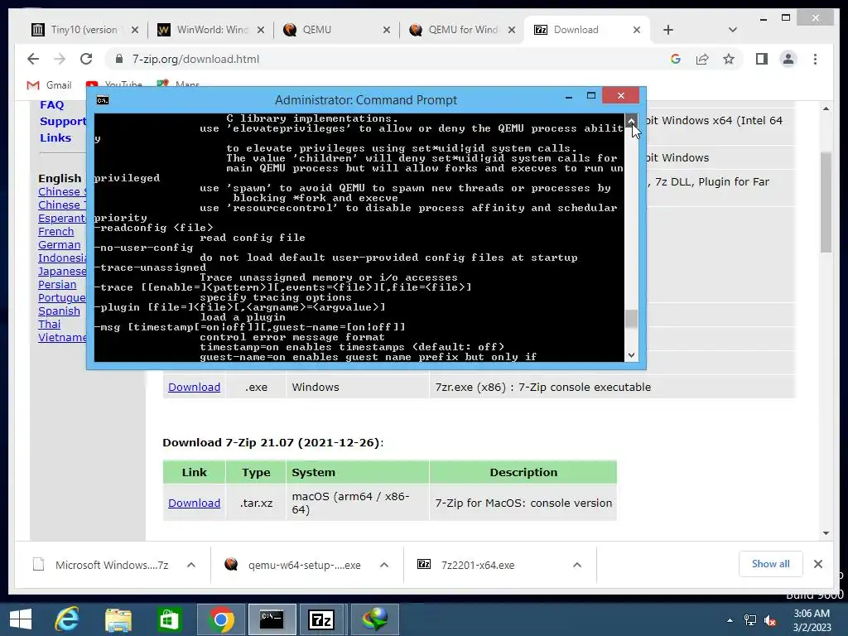Expand options for qemu-w64-setup download
This screenshot has height=636, width=848.
pyautogui.click(x=384, y=565)
